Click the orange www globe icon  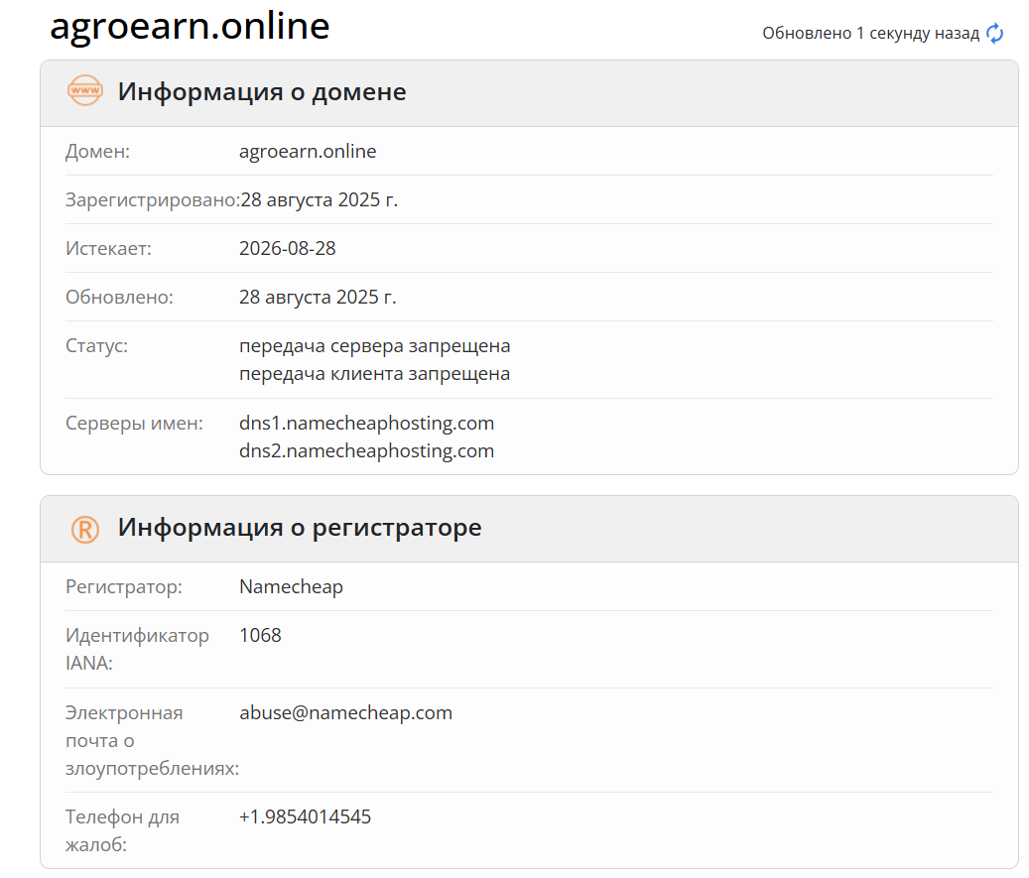[x=85, y=91]
